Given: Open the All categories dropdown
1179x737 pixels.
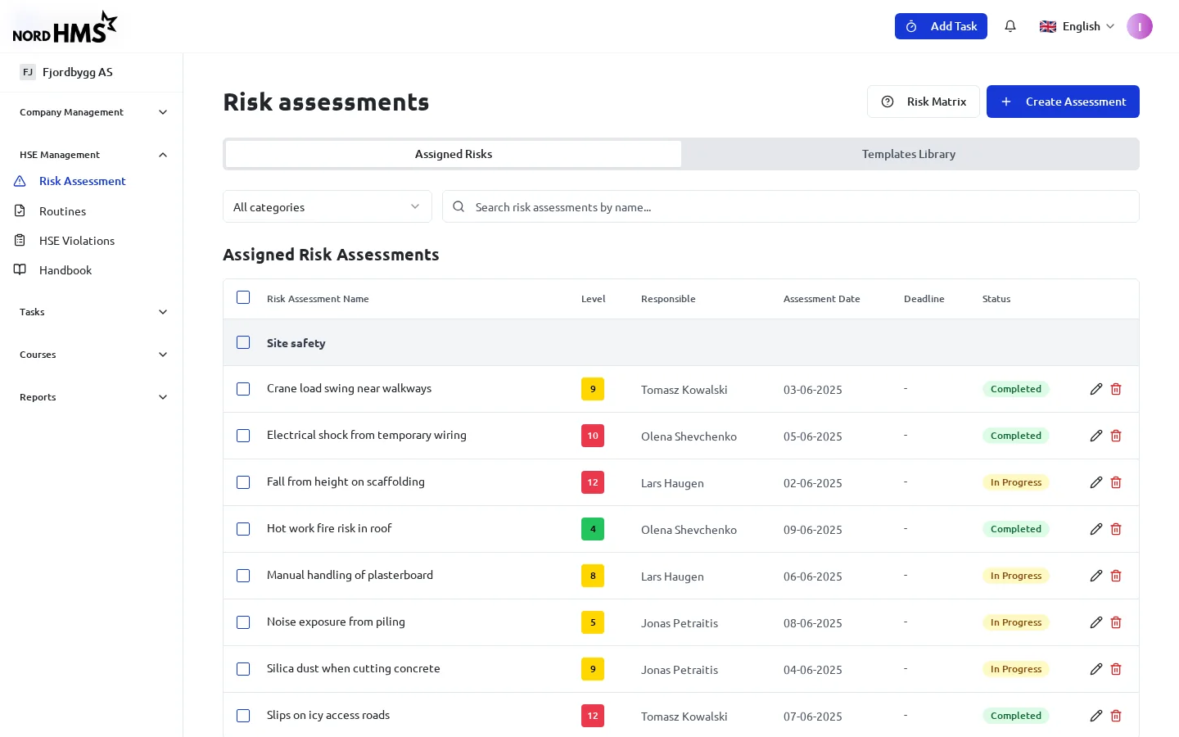Looking at the screenshot, I should pos(327,206).
